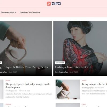The image size is (107, 107).
Task: Open the Download This Template link
Action: (30, 13)
